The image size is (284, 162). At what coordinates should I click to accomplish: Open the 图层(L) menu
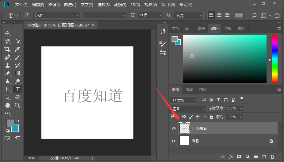pos(70,5)
